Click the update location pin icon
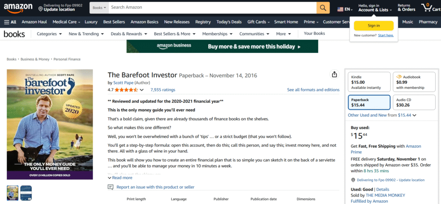This screenshot has width=441, height=204. click(x=40, y=8)
